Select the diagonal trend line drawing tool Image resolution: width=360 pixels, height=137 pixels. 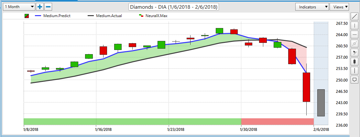point(355,16)
